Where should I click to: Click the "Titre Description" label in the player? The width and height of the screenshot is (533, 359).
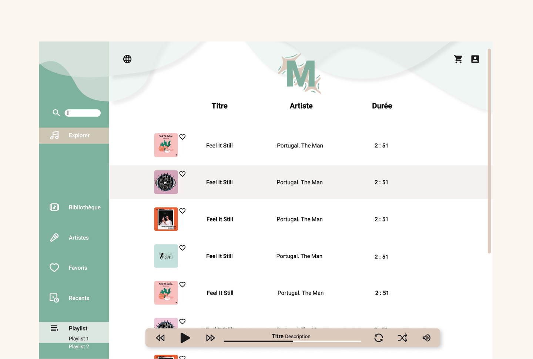pyautogui.click(x=291, y=336)
